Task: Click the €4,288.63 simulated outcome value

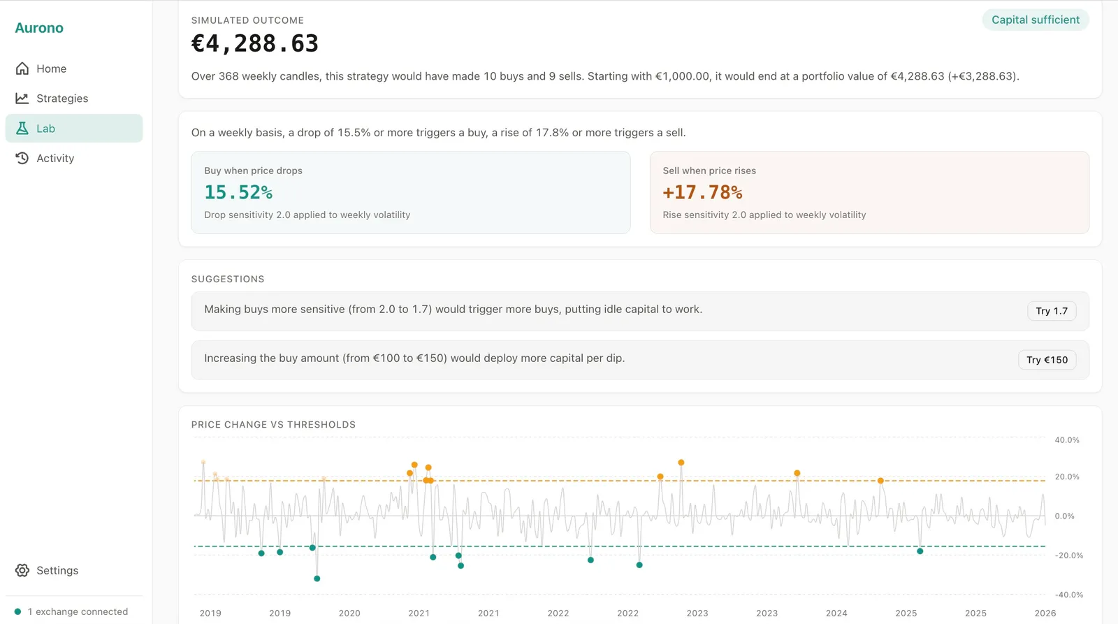Action: [x=255, y=43]
